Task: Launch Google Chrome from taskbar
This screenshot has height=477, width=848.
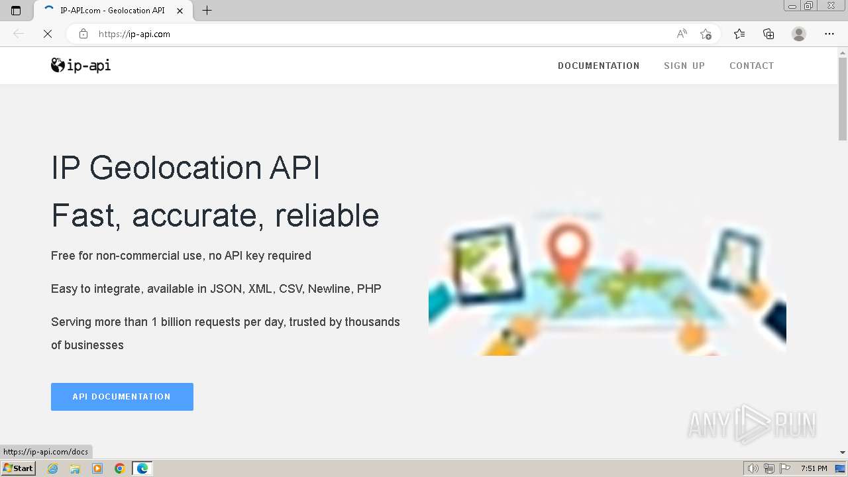Action: point(120,468)
